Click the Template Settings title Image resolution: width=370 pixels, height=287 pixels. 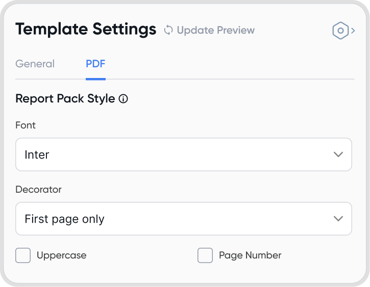[x=86, y=30]
